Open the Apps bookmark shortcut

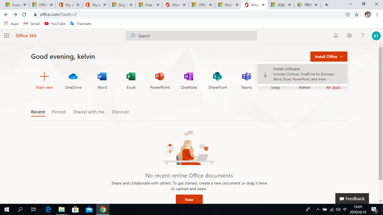pyautogui.click(x=11, y=24)
